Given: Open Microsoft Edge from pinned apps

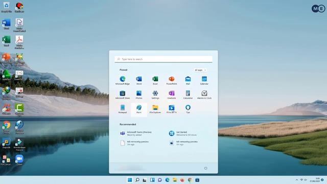Looking at the screenshot, I should coord(123,80).
